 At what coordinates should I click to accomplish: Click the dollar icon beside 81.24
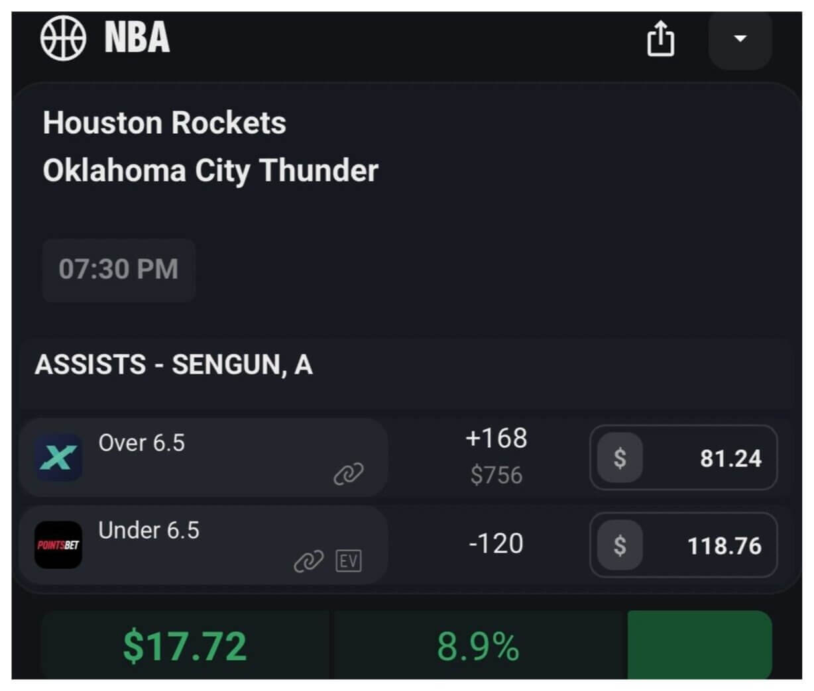[620, 457]
